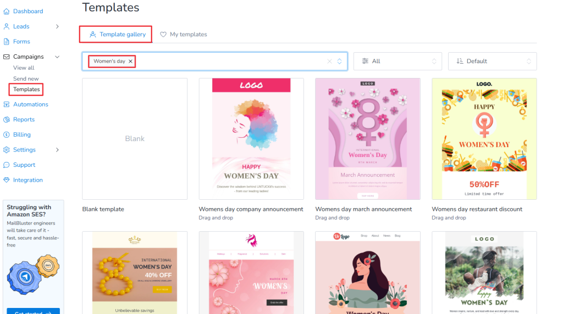Click the Support chat bubble icon
This screenshot has width=563, height=314.
(x=7, y=165)
